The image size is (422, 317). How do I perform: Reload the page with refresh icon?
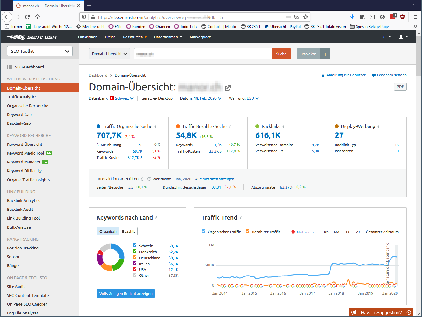(27, 17)
